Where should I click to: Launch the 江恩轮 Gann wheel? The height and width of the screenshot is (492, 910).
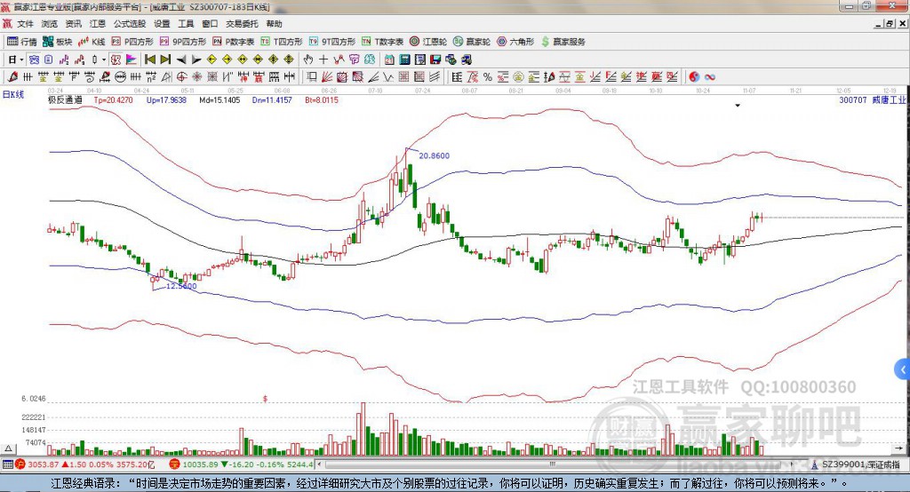[428, 42]
